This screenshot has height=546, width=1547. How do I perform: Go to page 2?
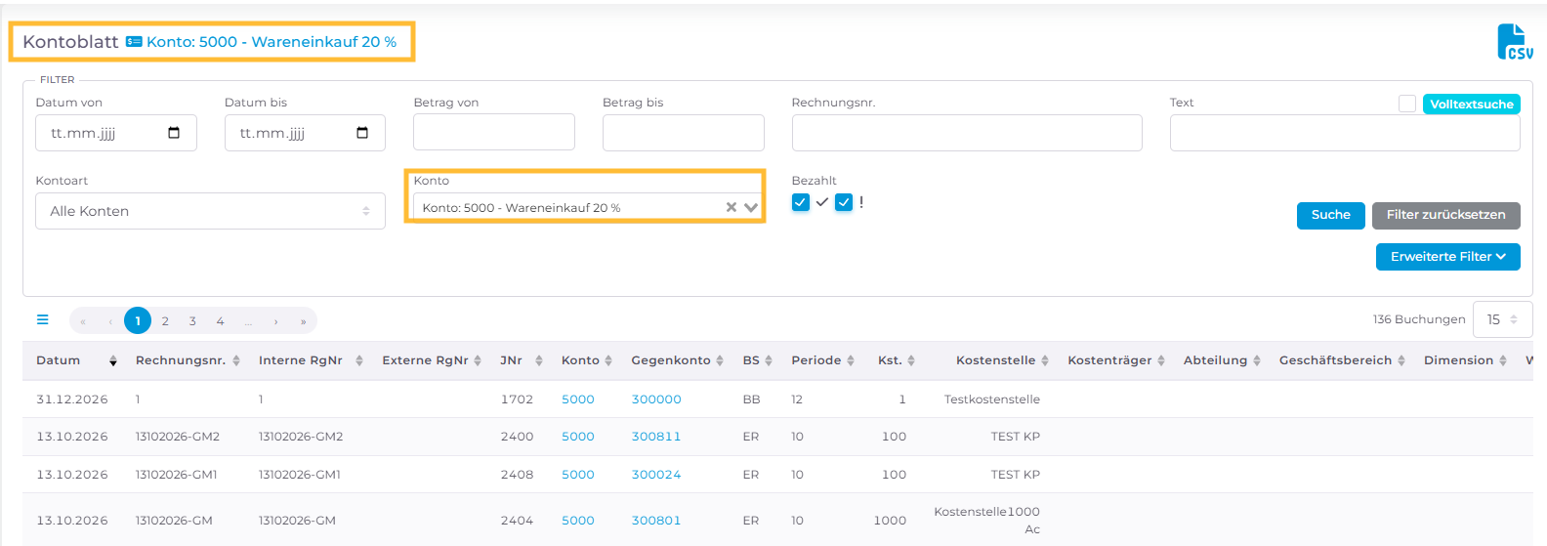(165, 320)
